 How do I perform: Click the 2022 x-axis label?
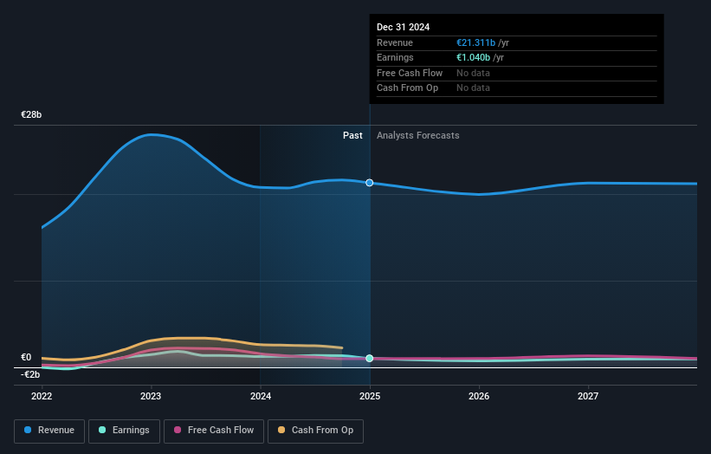click(42, 396)
